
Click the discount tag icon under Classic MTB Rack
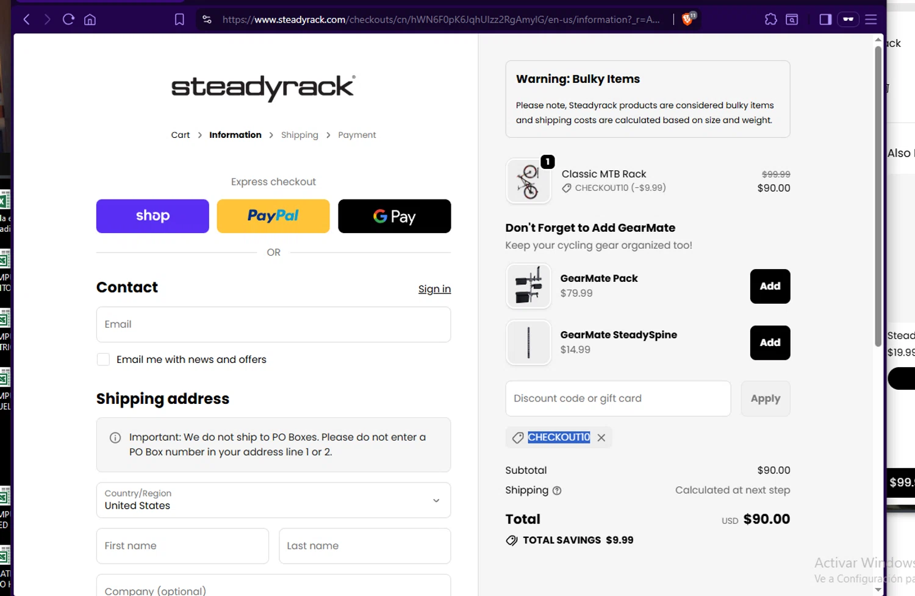[x=567, y=188]
